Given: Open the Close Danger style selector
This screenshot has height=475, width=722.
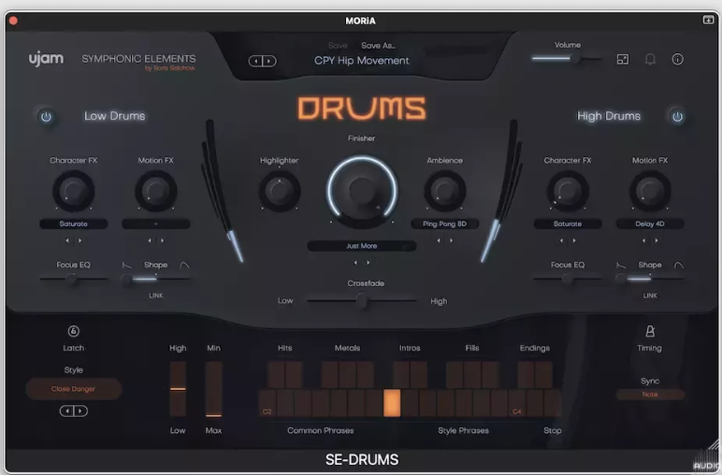Looking at the screenshot, I should pyautogui.click(x=74, y=389).
